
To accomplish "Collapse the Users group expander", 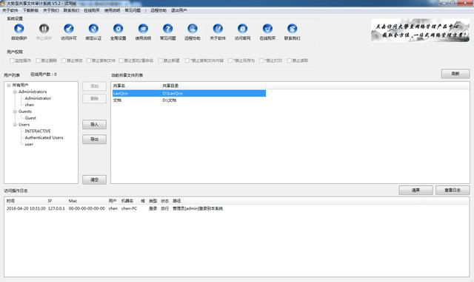I will pos(15,125).
